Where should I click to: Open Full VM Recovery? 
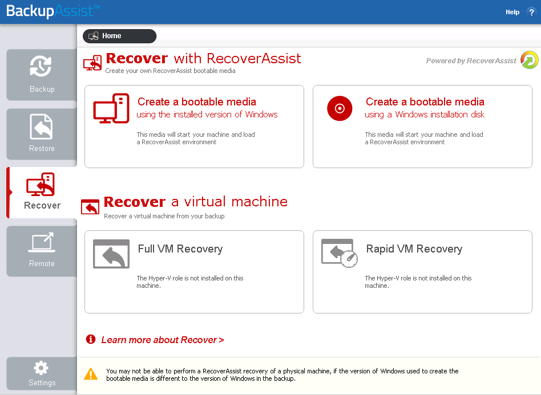tap(194, 272)
